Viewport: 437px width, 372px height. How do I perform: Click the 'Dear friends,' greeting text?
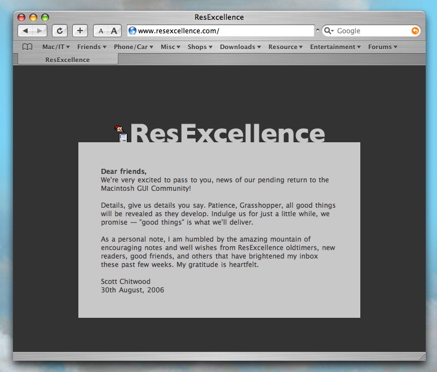[123, 172]
